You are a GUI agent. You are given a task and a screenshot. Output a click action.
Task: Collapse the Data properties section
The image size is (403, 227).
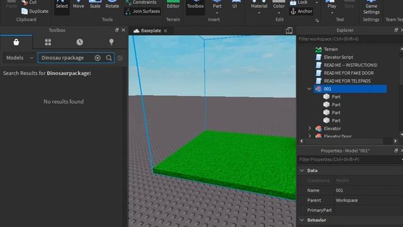coord(302,171)
